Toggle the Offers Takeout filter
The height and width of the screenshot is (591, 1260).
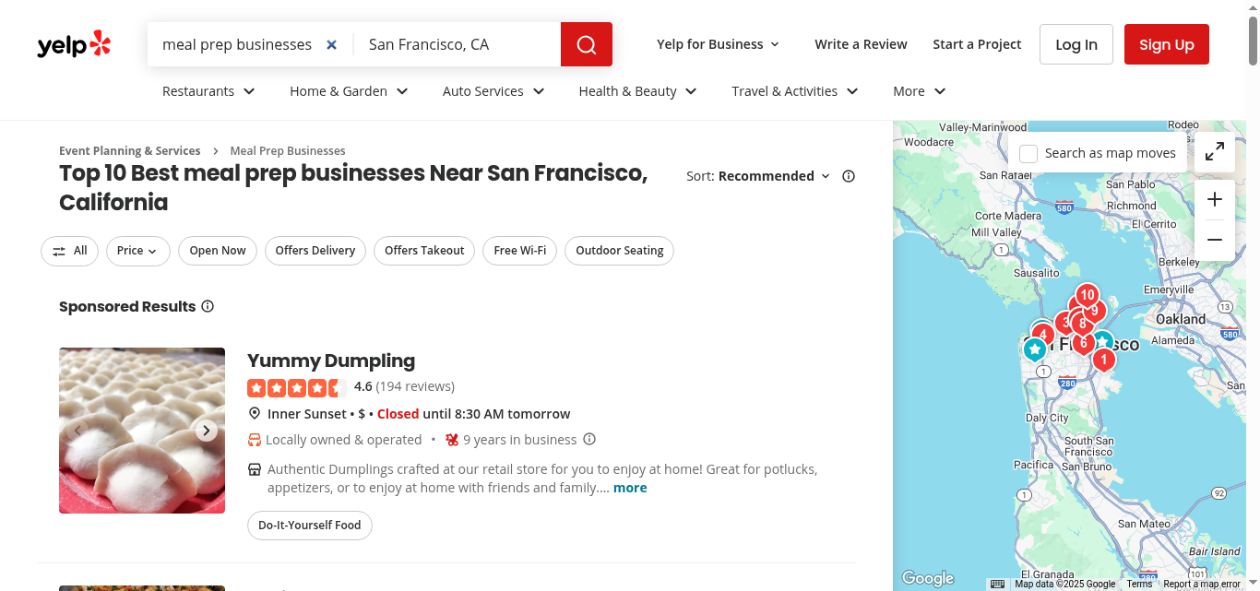[x=424, y=251]
